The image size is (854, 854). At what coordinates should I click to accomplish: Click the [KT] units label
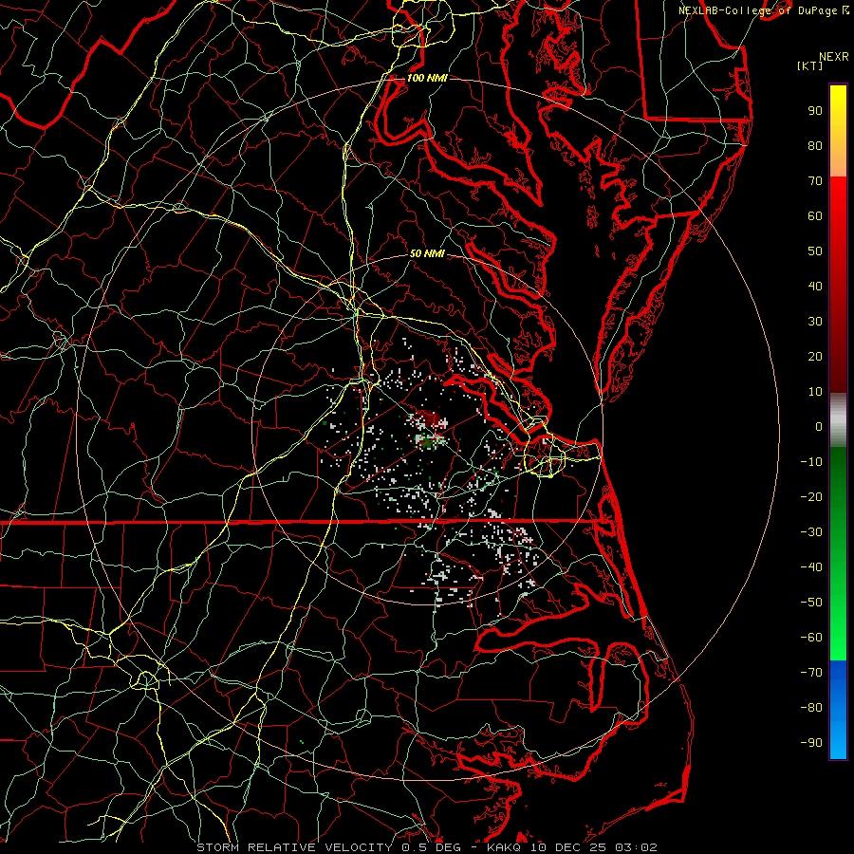click(810, 65)
